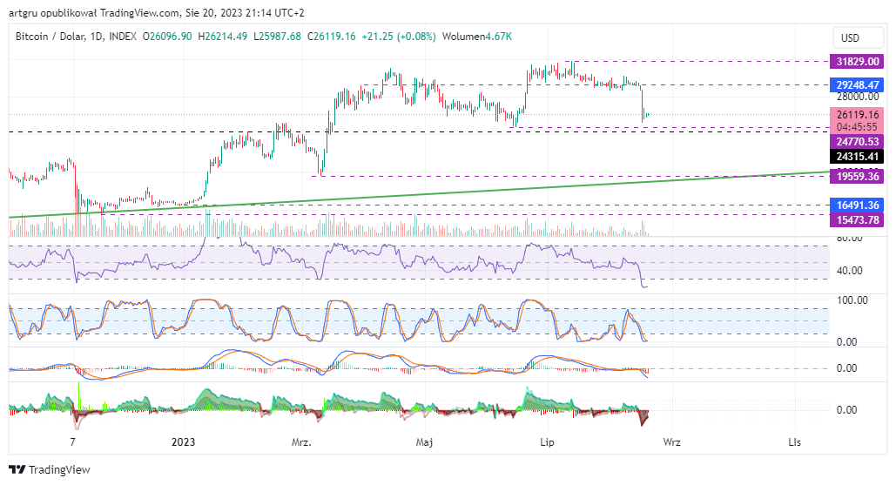The height and width of the screenshot is (485, 896).
Task: Click the 04:45:55 countdown timer
Action: (857, 127)
